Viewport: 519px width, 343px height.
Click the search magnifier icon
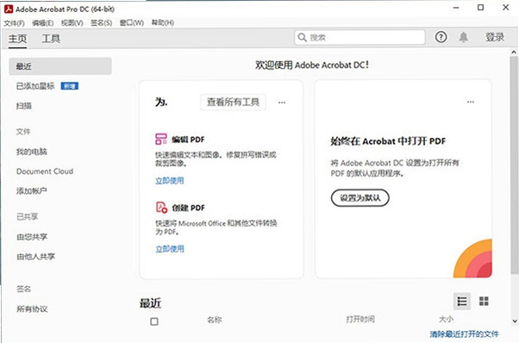tap(302, 37)
